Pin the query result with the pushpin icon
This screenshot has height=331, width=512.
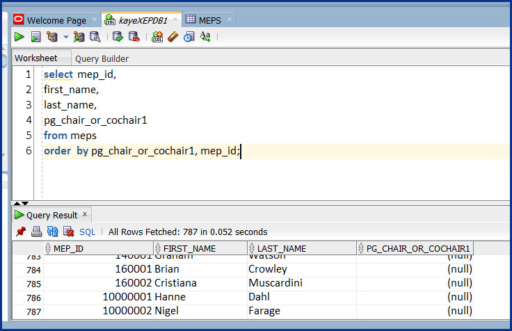(21, 232)
